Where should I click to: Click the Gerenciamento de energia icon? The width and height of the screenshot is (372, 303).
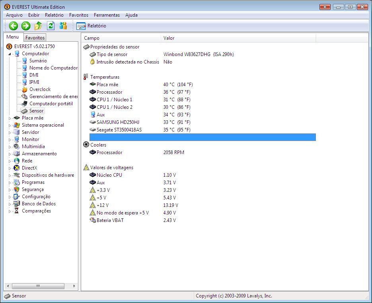[x=24, y=96]
